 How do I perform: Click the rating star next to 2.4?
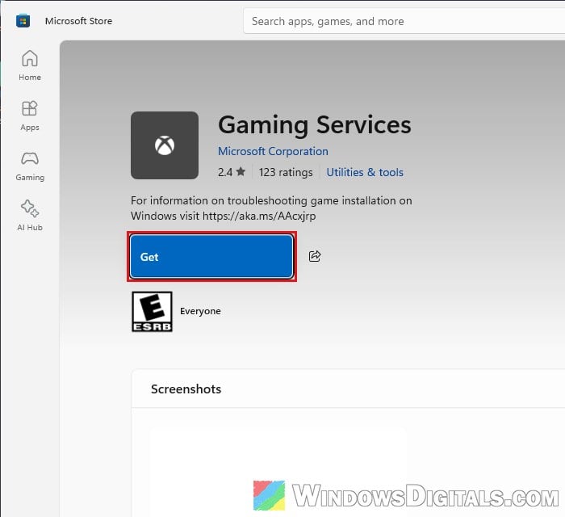click(241, 171)
